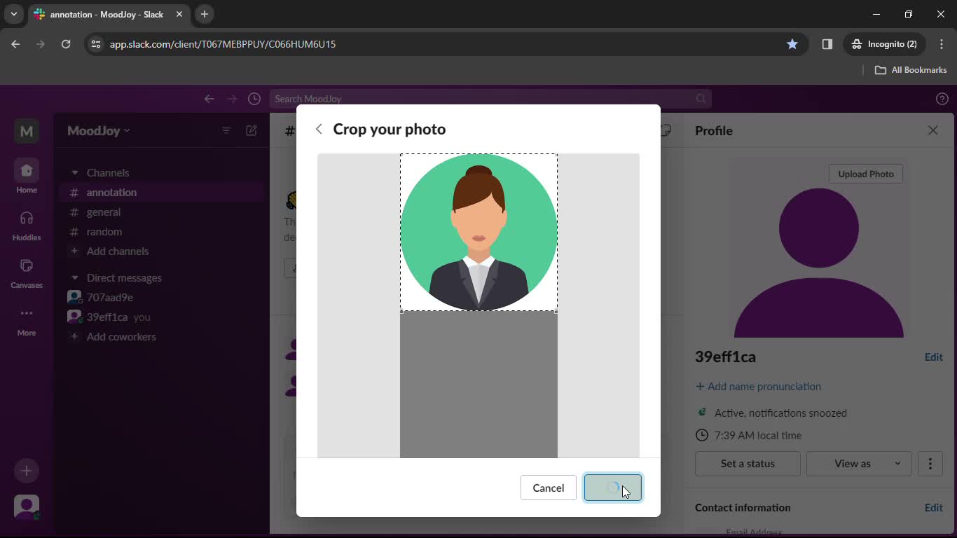The height and width of the screenshot is (538, 957).
Task: Click the create new plus button
Action: pos(27,471)
